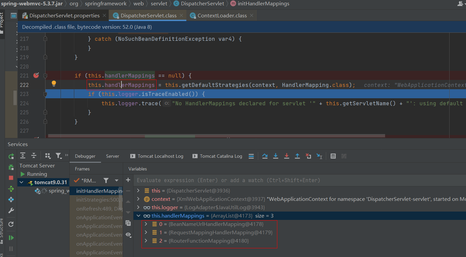Click DispatcherServlet in the breadcrumb
Screen dimensions: 466x257
[x=202, y=4]
